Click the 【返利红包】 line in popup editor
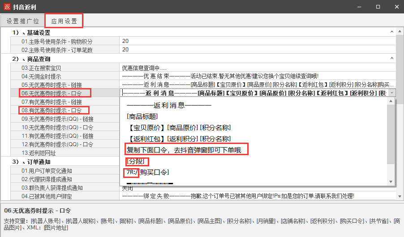This screenshot has width=404, height=237. pos(179,139)
